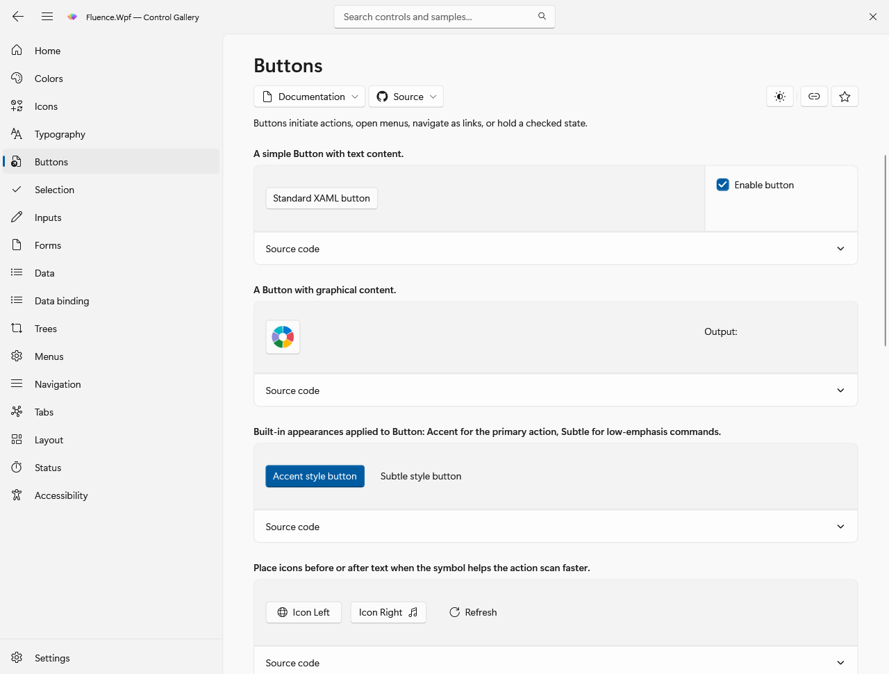This screenshot has width=889, height=674.
Task: Click the Refresh button
Action: coord(473,612)
